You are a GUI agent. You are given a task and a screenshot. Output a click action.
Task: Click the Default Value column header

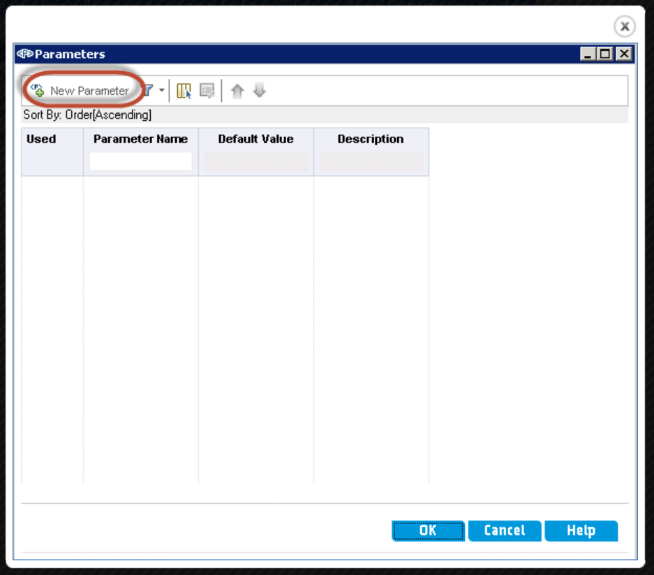coord(255,139)
